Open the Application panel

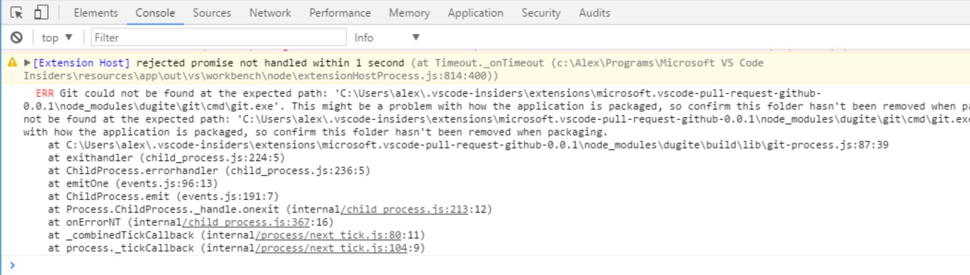pyautogui.click(x=475, y=13)
